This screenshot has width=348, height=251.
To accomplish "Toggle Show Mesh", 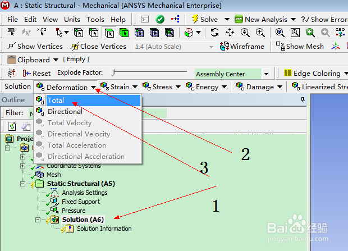I will click(x=300, y=47).
